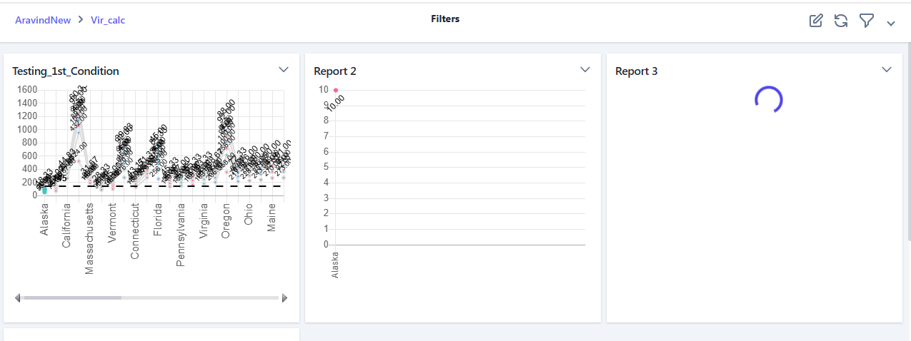Click the Filters header label
Screen dimensions: 911x341
(x=445, y=19)
